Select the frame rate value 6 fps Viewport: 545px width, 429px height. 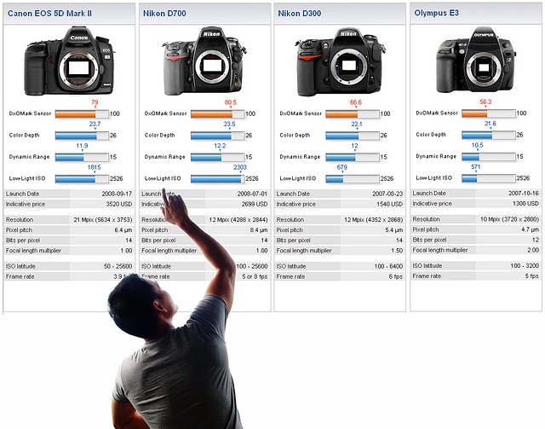coord(395,276)
